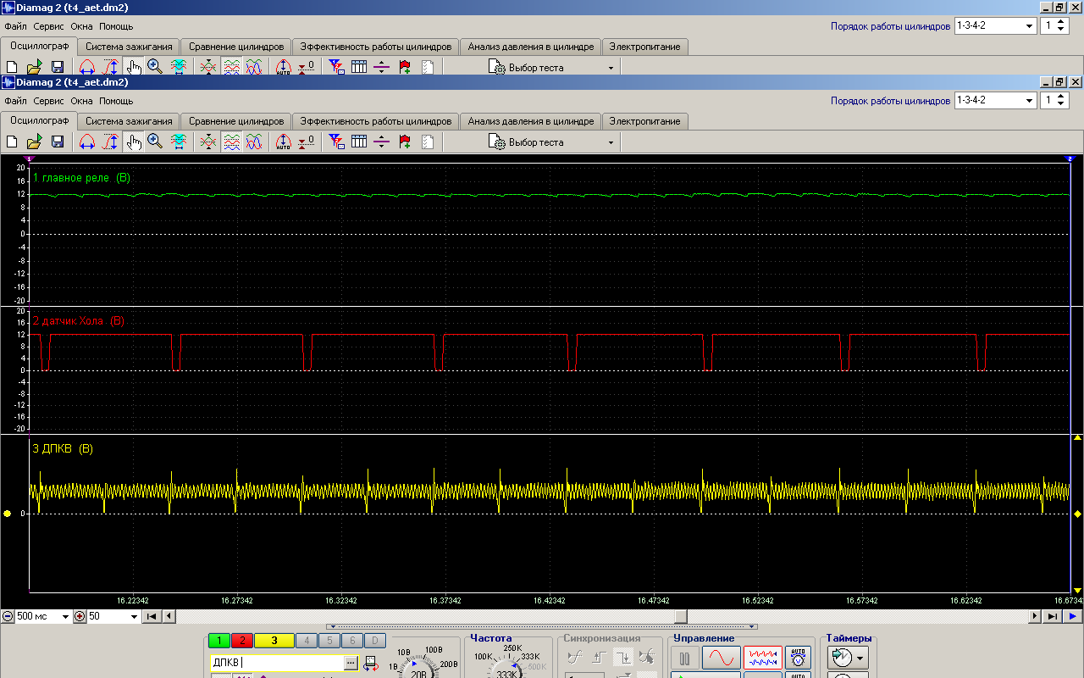The height and width of the screenshot is (678, 1084).
Task: Select the red sine wave display mode button
Action: click(721, 658)
